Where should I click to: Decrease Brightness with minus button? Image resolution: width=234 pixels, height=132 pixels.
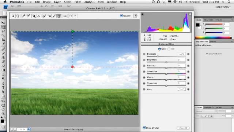[x=144, y=60]
